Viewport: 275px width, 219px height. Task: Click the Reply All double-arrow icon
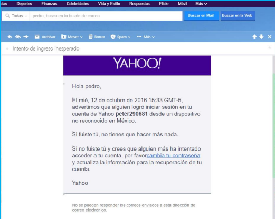click(x=18, y=37)
